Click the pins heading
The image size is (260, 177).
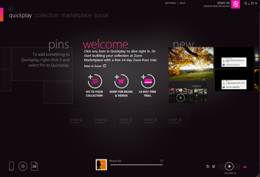(58, 45)
